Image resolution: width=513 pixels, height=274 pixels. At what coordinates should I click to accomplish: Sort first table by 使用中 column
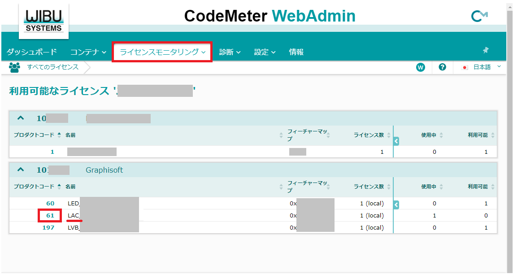(431, 135)
